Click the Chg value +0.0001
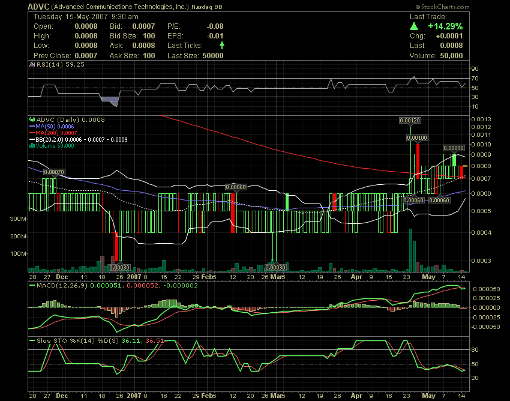510x401 pixels. pyautogui.click(x=449, y=36)
